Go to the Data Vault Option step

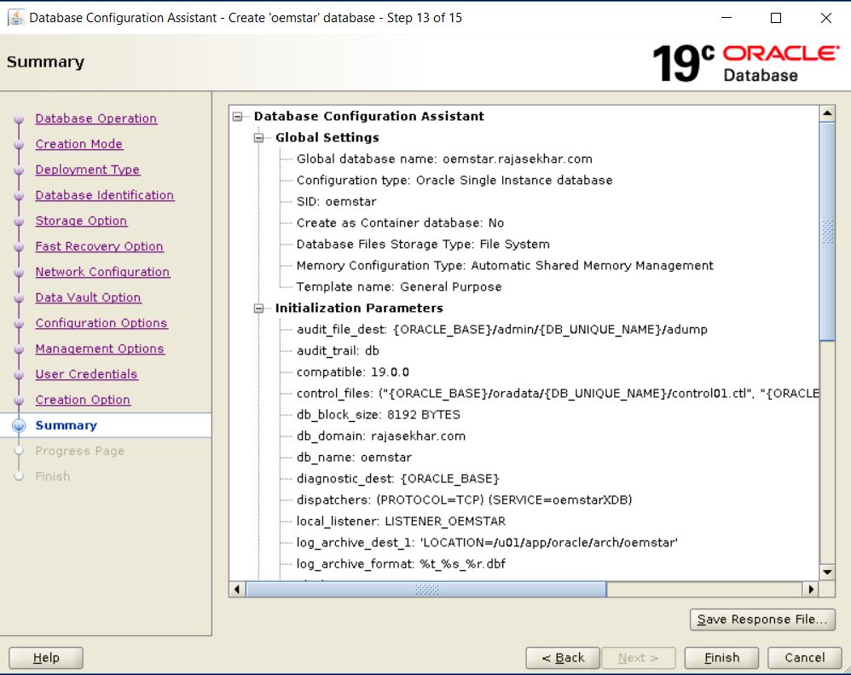88,297
